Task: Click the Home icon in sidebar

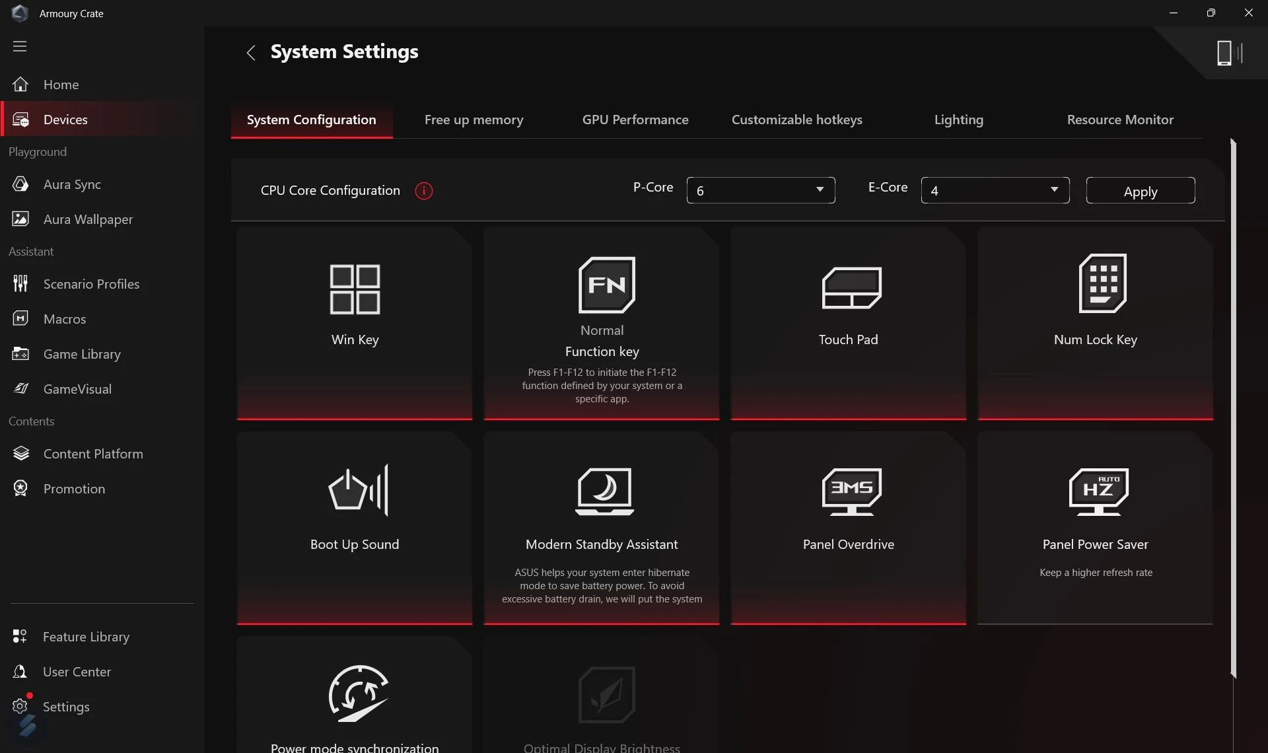Action: click(x=20, y=85)
